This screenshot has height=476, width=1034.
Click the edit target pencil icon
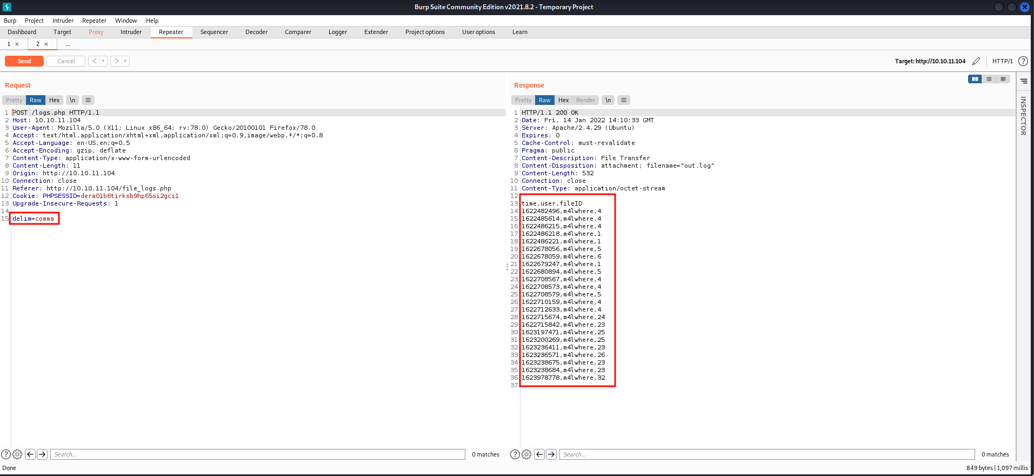pos(976,61)
